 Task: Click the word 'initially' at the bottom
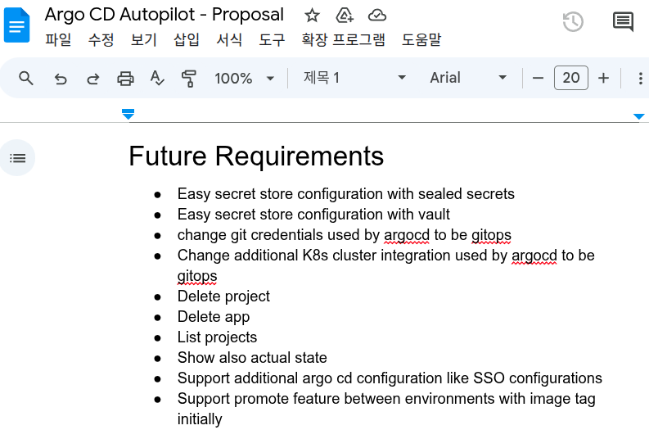click(200, 419)
